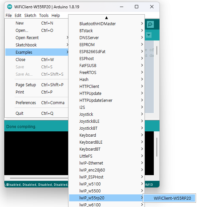
Task: Expand the Sketchbook submenu
Action: coord(37,45)
